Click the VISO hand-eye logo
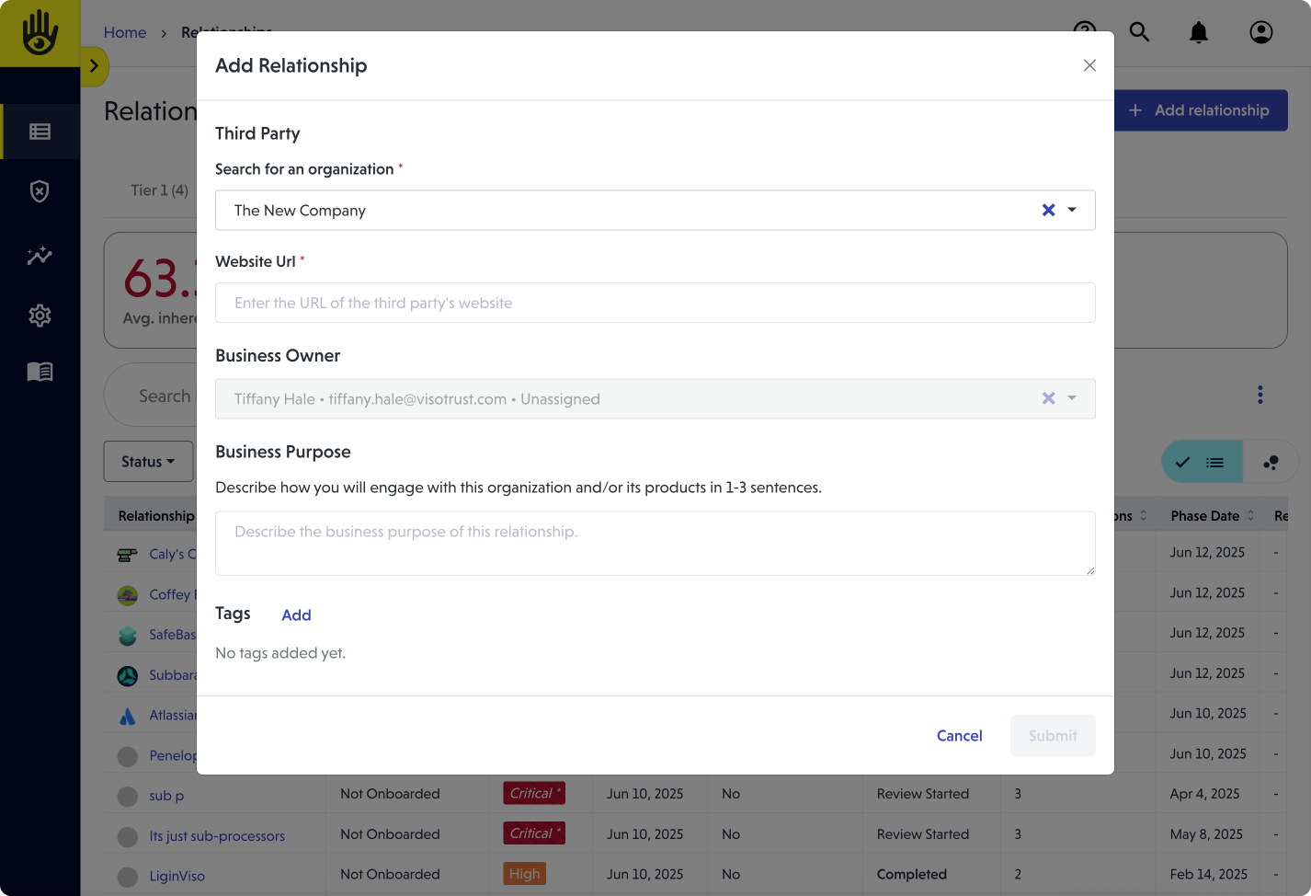Image resolution: width=1311 pixels, height=896 pixels. pos(40,33)
